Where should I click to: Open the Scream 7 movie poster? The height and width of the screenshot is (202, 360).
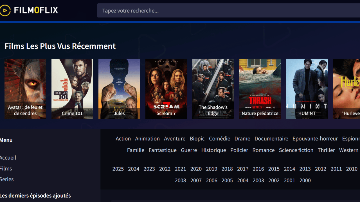166,89
